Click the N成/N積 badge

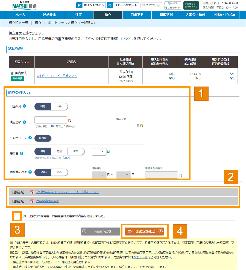pyautogui.click(x=17, y=79)
